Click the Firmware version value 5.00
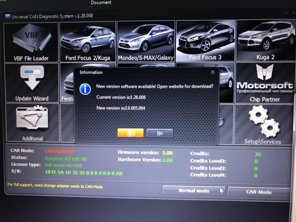 point(168,153)
